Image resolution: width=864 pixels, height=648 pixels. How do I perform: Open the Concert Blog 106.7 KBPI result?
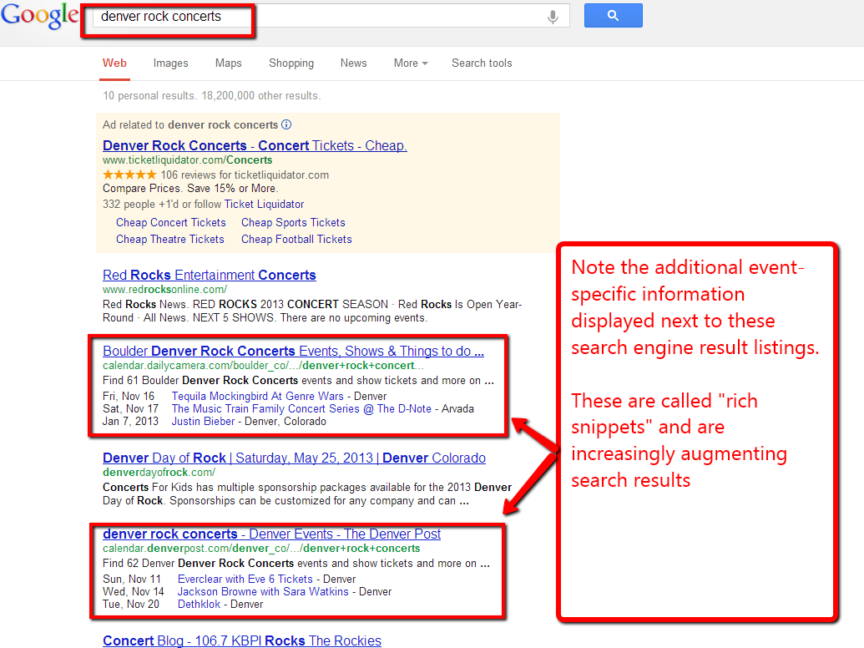[x=241, y=640]
